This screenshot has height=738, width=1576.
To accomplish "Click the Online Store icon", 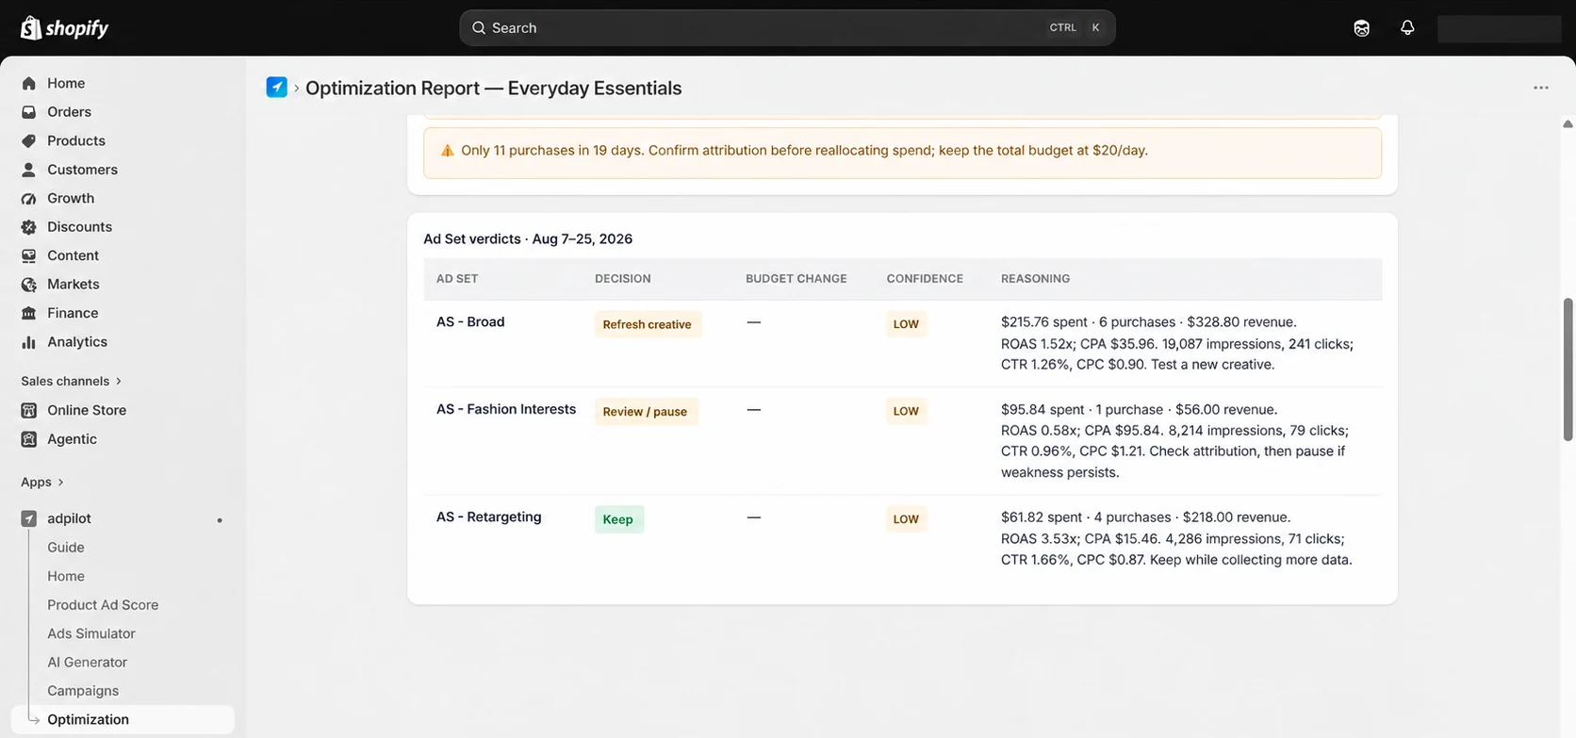I will coord(29,410).
